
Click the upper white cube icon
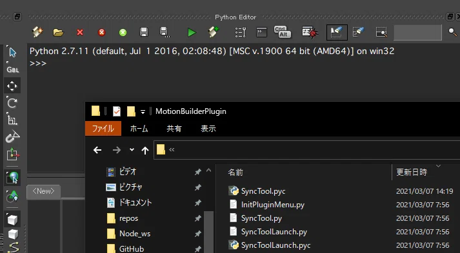coord(12,220)
